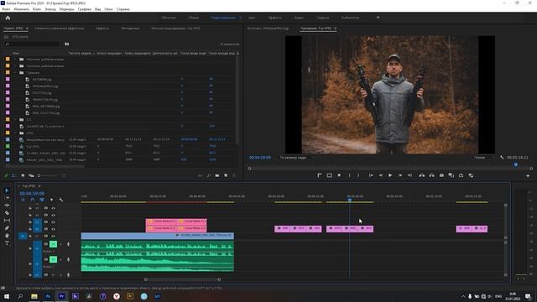Click the Go to Out button

point(409,175)
